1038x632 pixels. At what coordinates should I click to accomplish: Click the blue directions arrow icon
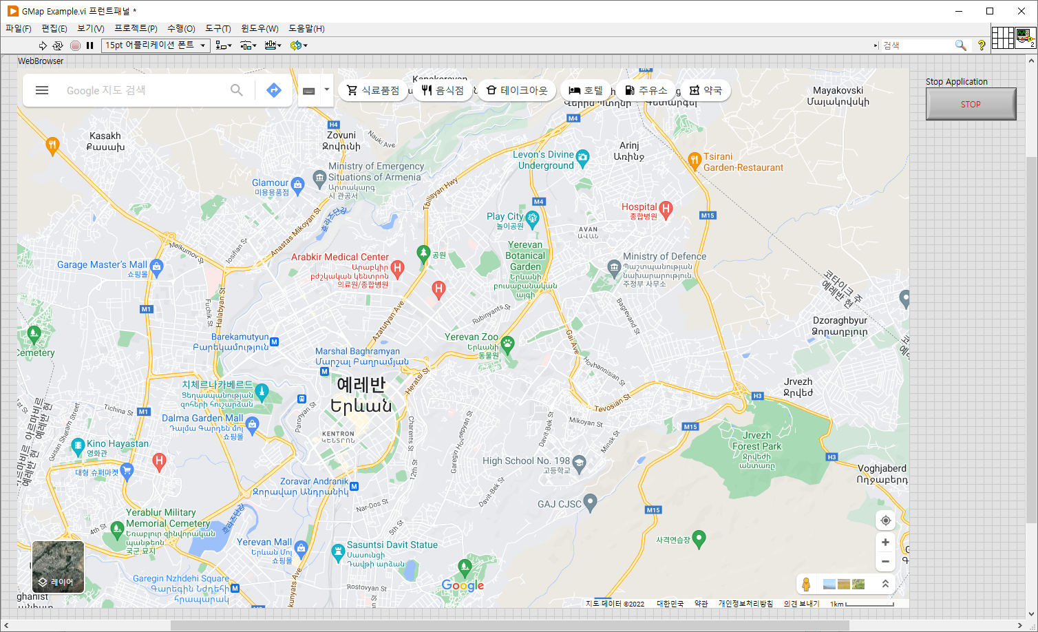(274, 90)
